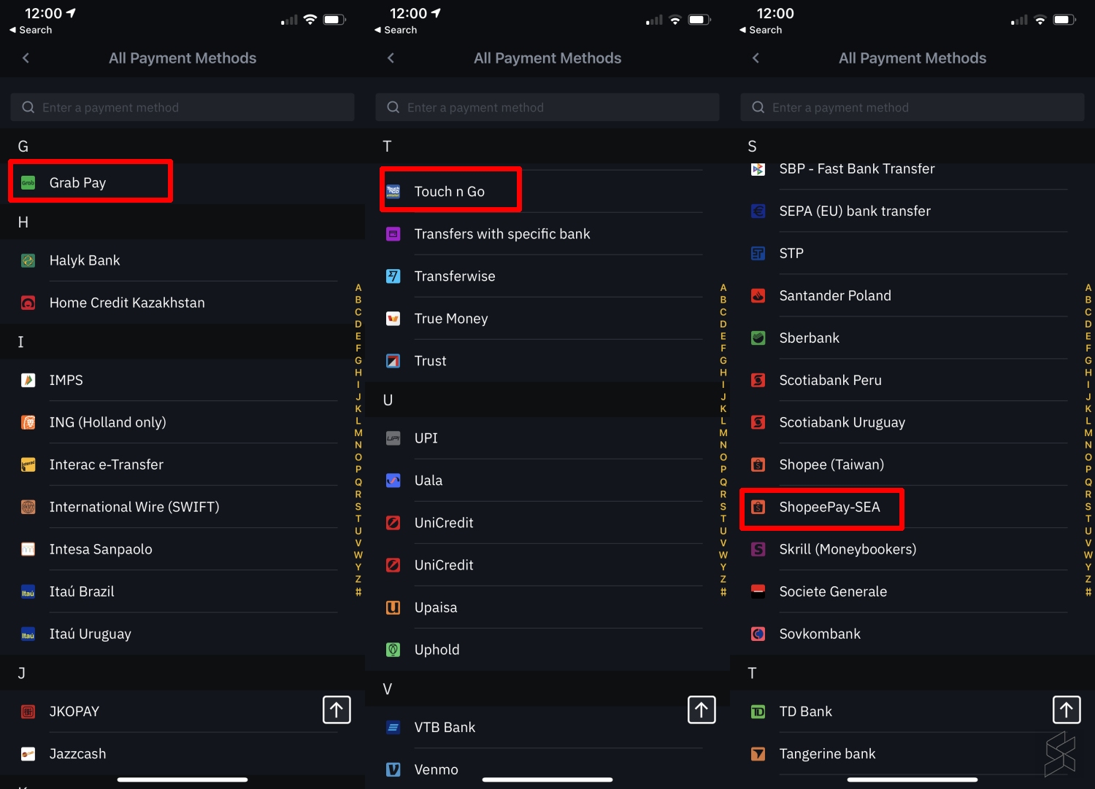
Task: Select Halyk Bank payment method
Action: coord(85,260)
